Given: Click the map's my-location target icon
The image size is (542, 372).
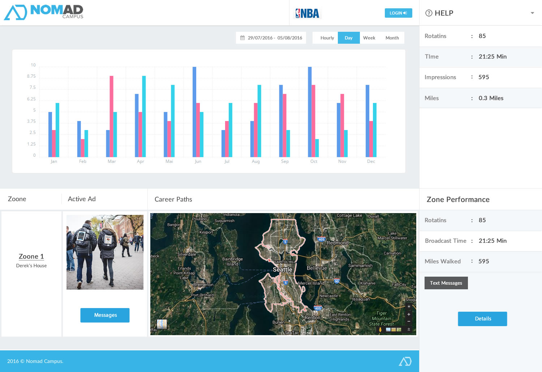Looking at the screenshot, I should point(409,306).
